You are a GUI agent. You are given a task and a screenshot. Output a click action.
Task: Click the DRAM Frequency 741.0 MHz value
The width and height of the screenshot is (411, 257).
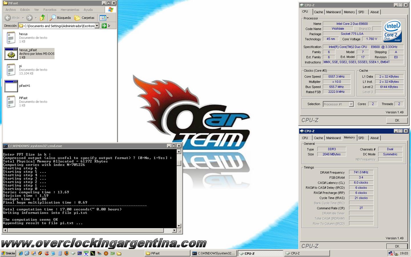pos(361,172)
